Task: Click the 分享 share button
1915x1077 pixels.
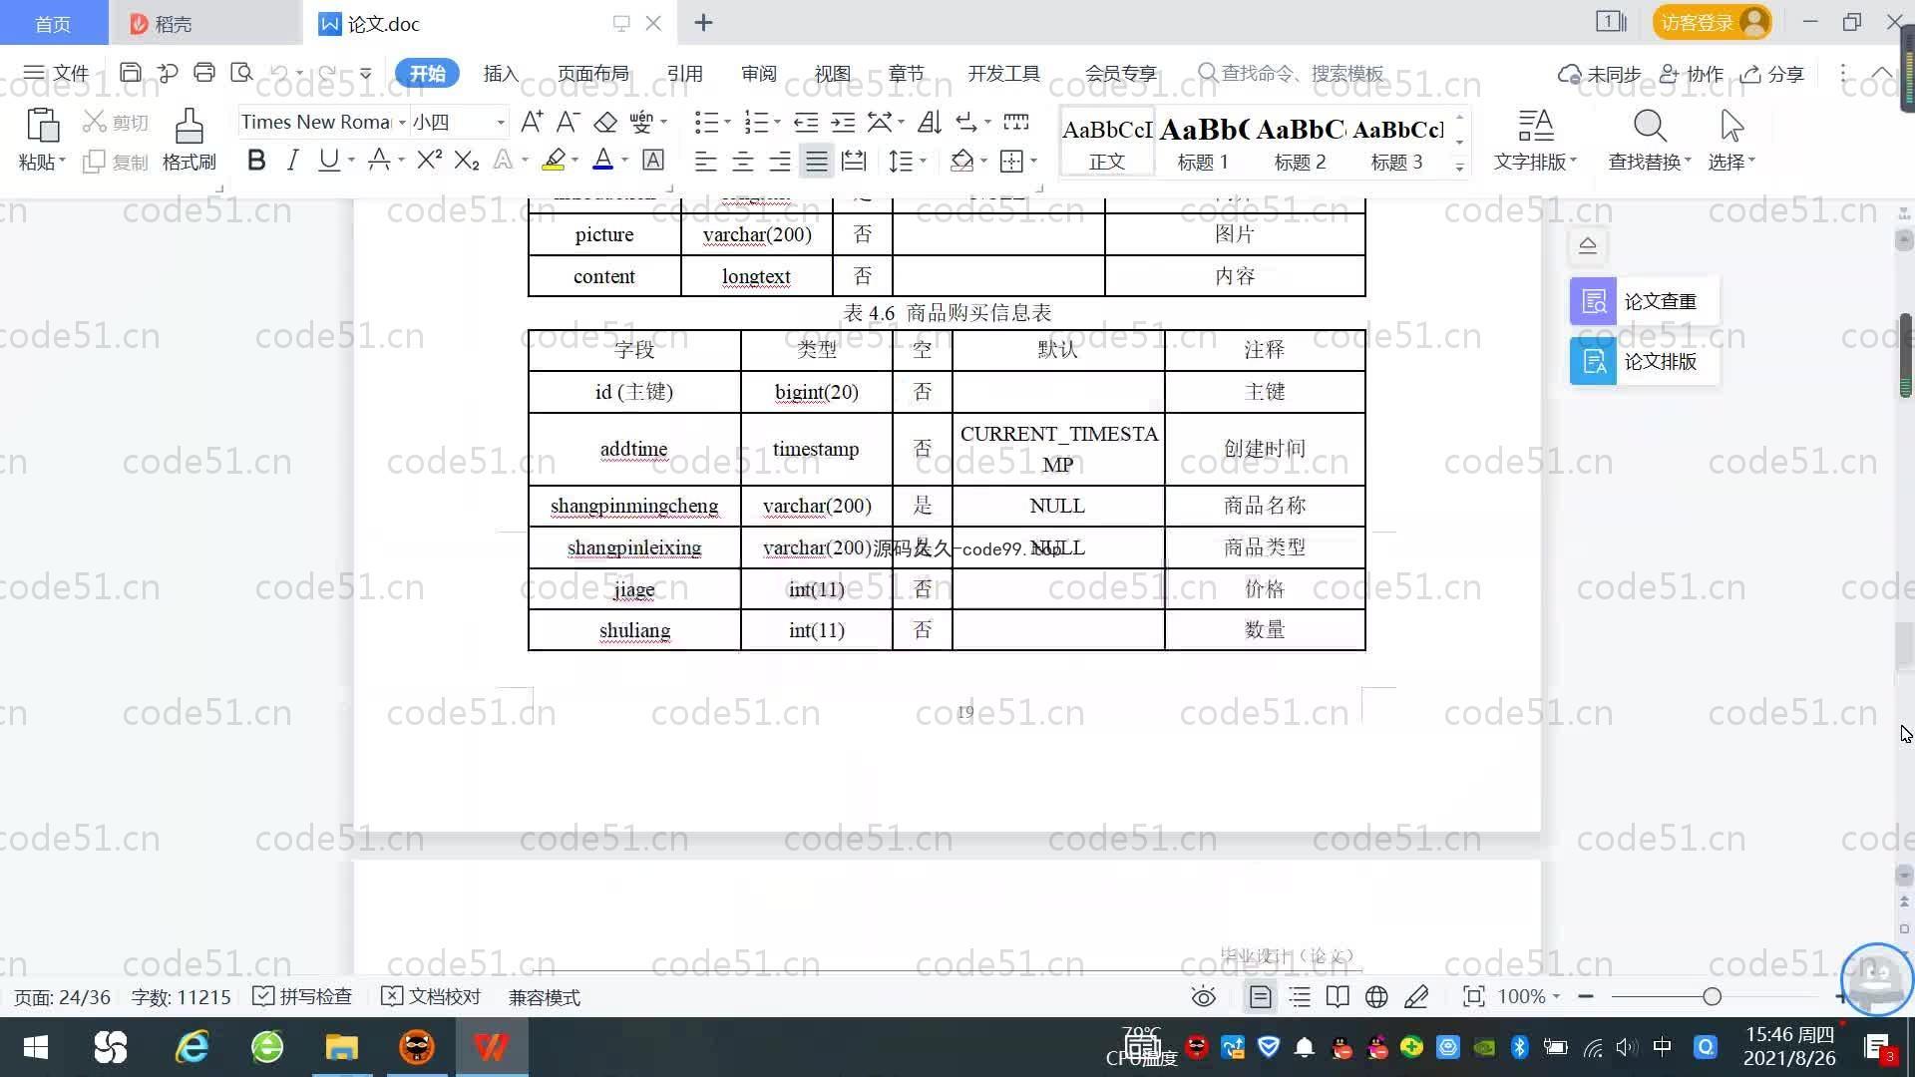Action: 1772,74
